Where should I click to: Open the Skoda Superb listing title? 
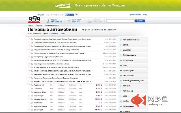38,110
